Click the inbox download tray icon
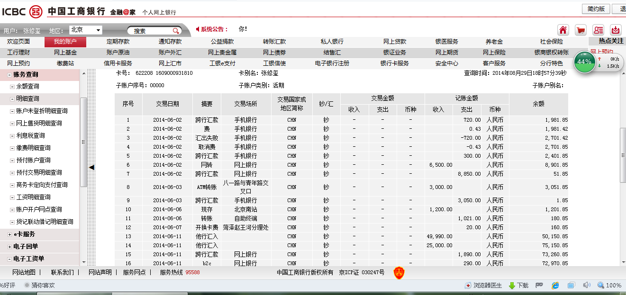The width and height of the screenshot is (626, 295). [x=615, y=30]
